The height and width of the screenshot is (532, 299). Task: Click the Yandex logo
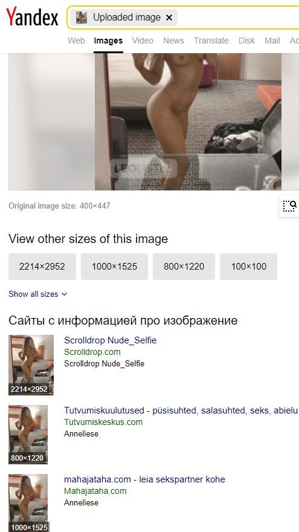[32, 17]
